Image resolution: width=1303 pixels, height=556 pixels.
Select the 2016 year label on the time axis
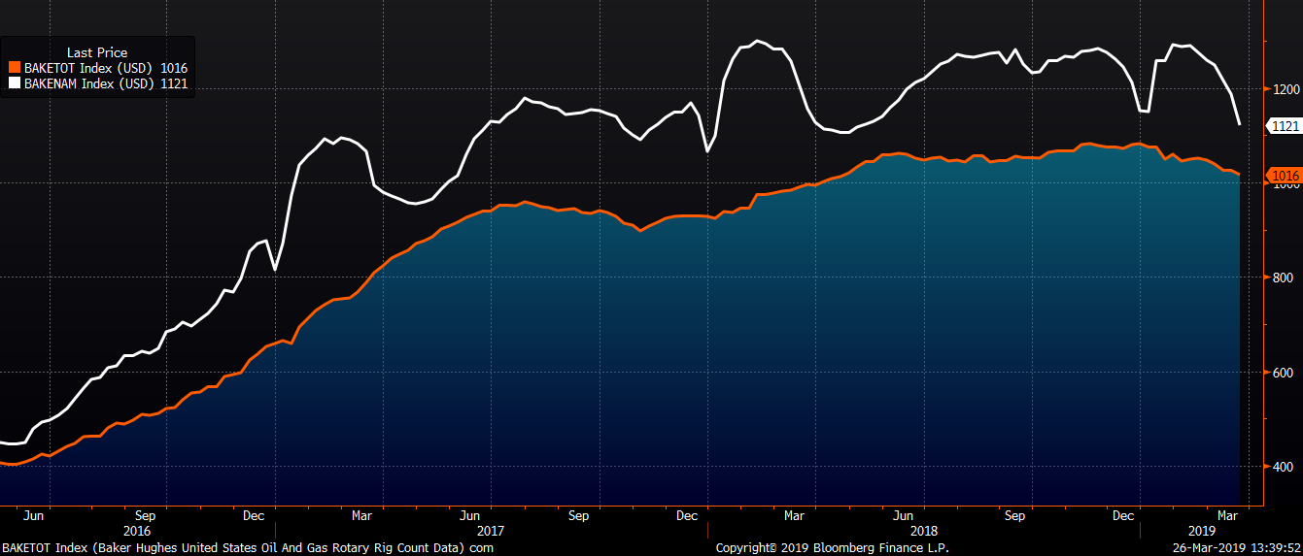point(137,532)
